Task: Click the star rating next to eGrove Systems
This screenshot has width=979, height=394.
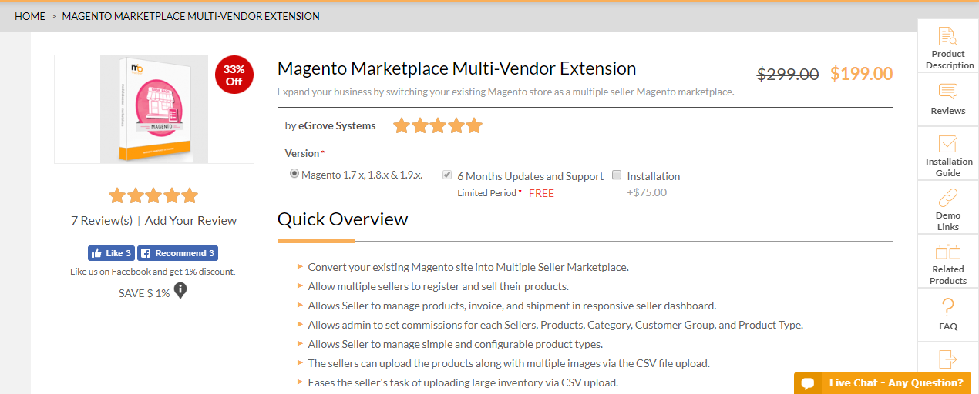Action: (437, 125)
